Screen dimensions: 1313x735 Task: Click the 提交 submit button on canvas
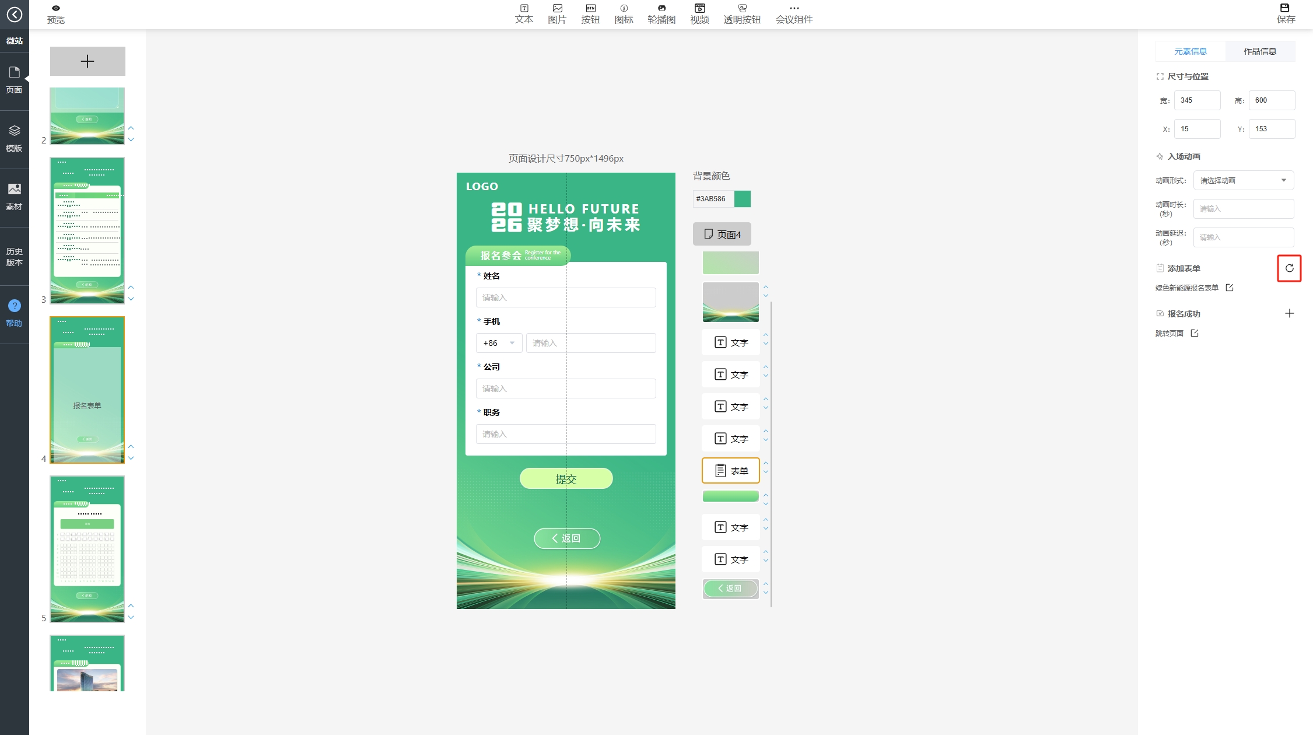tap(566, 478)
